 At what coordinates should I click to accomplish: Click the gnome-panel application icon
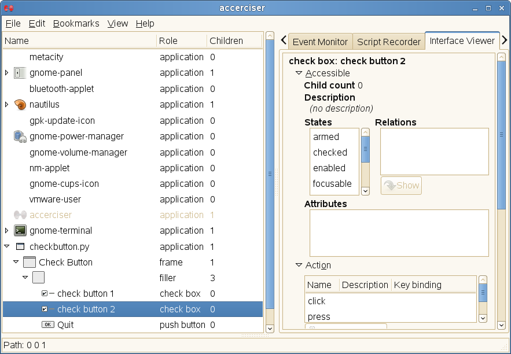point(20,73)
